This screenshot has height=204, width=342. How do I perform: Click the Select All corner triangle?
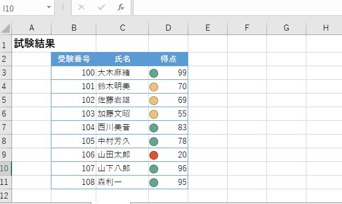point(5,28)
